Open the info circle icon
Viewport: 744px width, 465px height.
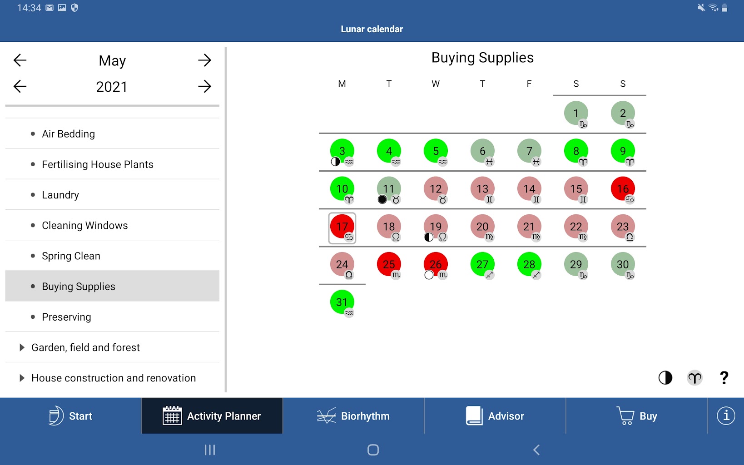click(x=725, y=416)
